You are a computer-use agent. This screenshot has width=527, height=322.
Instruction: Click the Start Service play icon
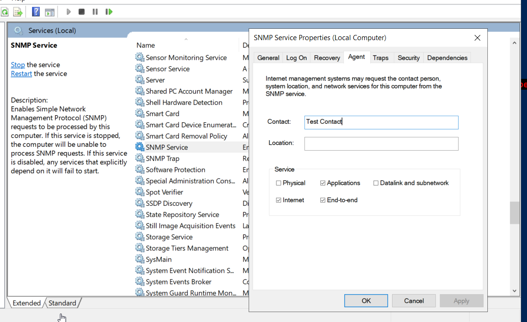68,12
